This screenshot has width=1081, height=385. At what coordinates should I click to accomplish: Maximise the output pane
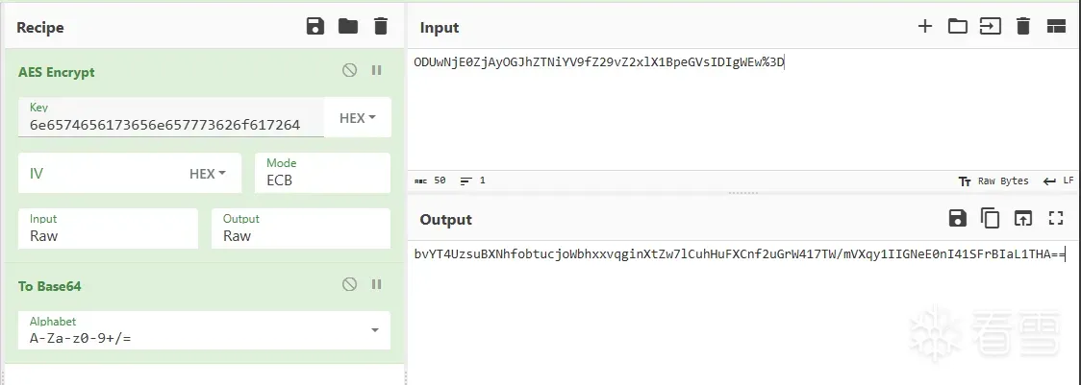click(1056, 219)
